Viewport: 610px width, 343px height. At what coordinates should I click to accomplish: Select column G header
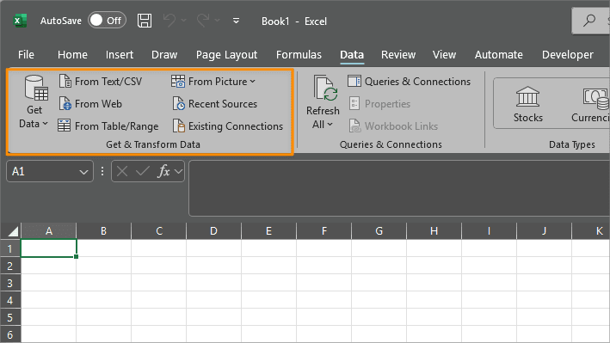click(x=379, y=231)
